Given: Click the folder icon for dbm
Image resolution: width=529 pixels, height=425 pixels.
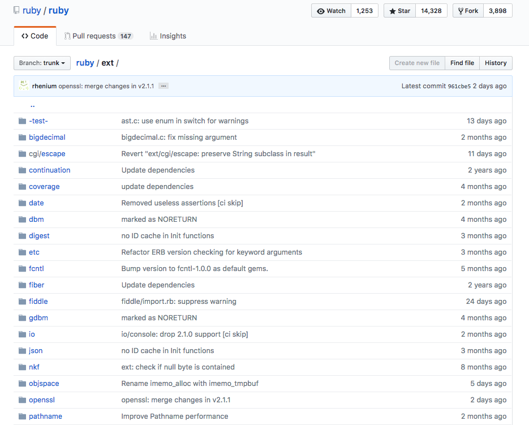Looking at the screenshot, I should pos(22,220).
